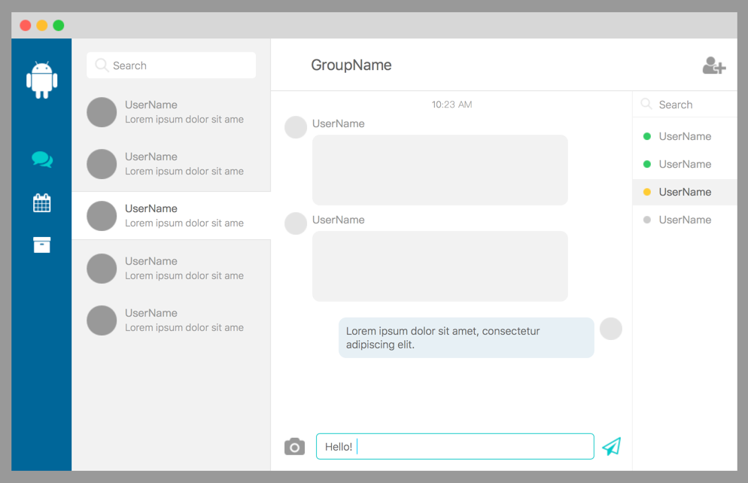The image size is (748, 483).
Task: Maximize the window with the green button
Action: 58,26
